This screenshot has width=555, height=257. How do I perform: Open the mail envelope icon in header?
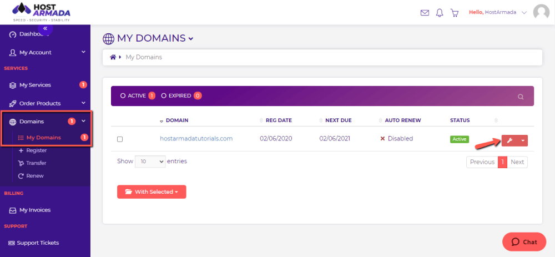coord(425,12)
